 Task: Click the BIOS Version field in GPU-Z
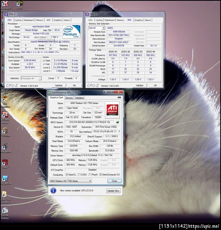pos(90,122)
